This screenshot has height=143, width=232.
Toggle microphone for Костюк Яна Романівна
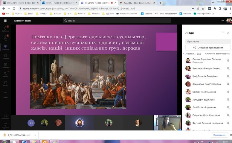228,92
